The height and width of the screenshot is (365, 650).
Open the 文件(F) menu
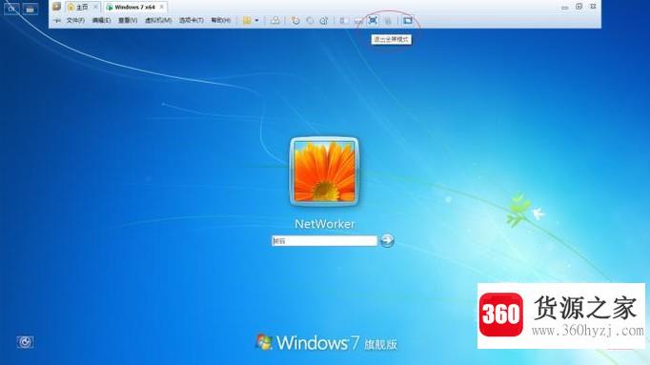[75, 20]
